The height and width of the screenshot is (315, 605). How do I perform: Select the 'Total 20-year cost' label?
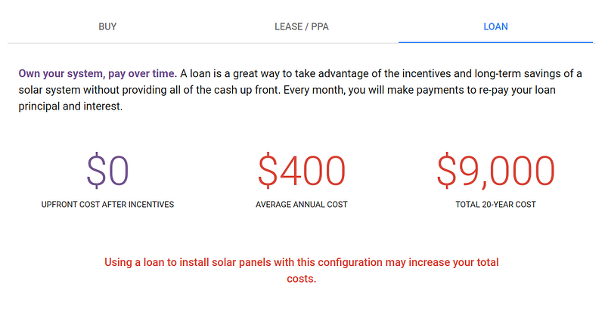495,205
